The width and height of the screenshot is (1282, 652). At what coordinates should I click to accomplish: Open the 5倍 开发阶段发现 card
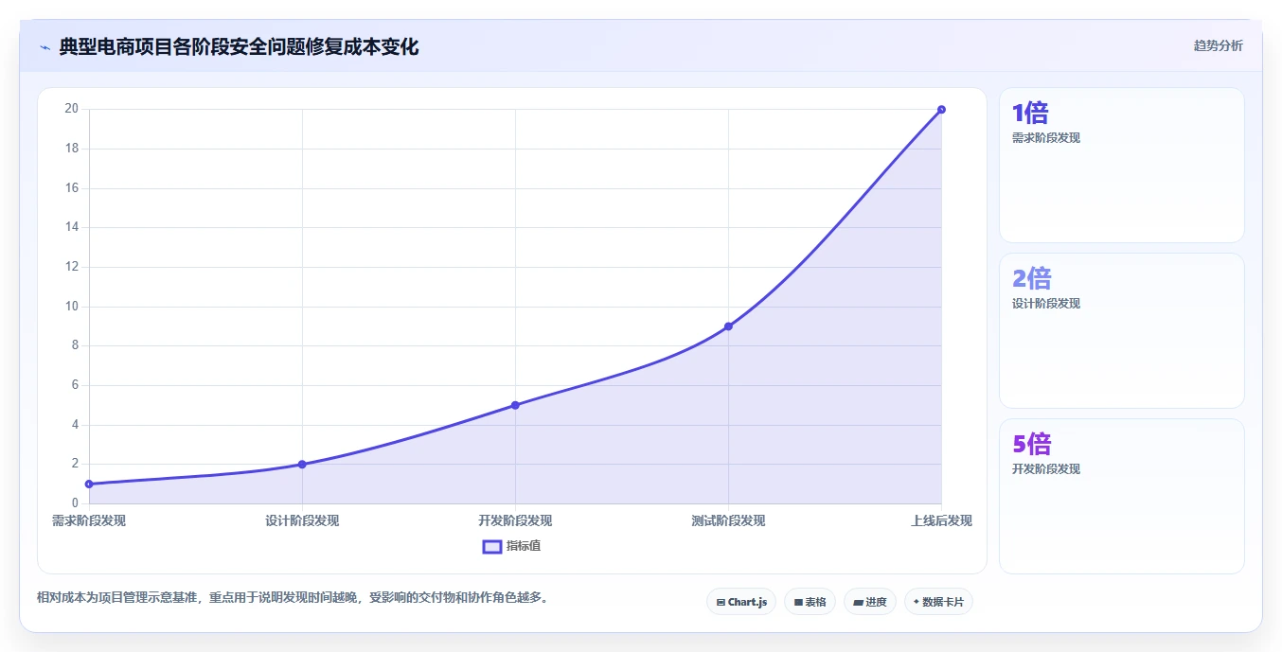tap(1121, 496)
